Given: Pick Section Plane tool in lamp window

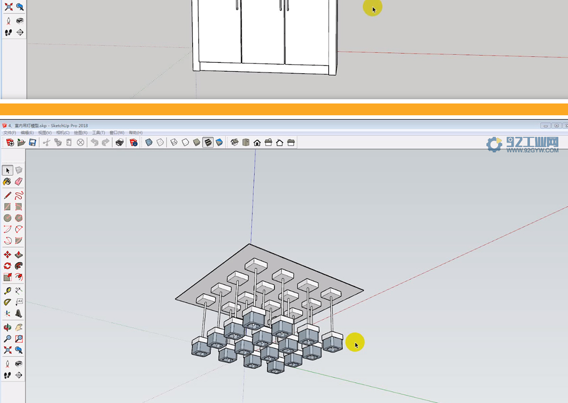Looking at the screenshot, I should (19, 375).
